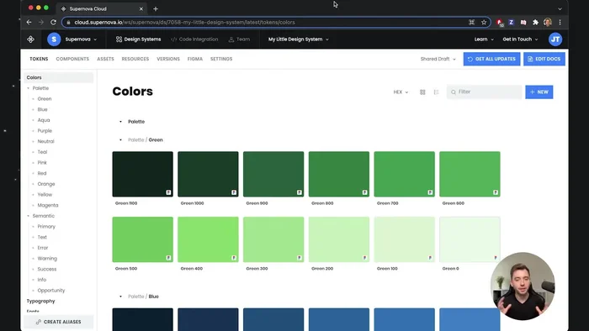This screenshot has height=331, width=589.
Task: Select Warning under Semantic
Action: (47, 258)
